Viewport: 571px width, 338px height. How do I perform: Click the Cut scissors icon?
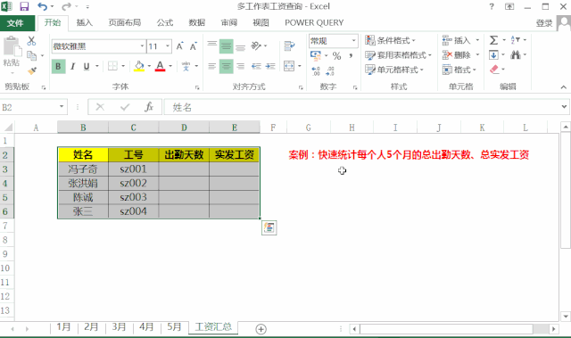coord(31,41)
